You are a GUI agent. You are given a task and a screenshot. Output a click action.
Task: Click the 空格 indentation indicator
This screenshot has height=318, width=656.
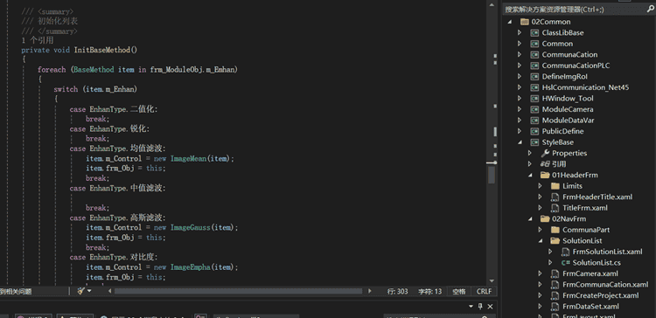click(x=459, y=291)
